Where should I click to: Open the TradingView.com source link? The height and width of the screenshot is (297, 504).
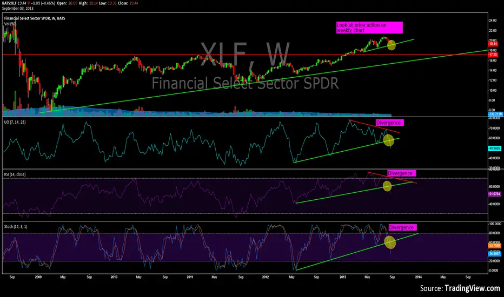[x=472, y=288]
